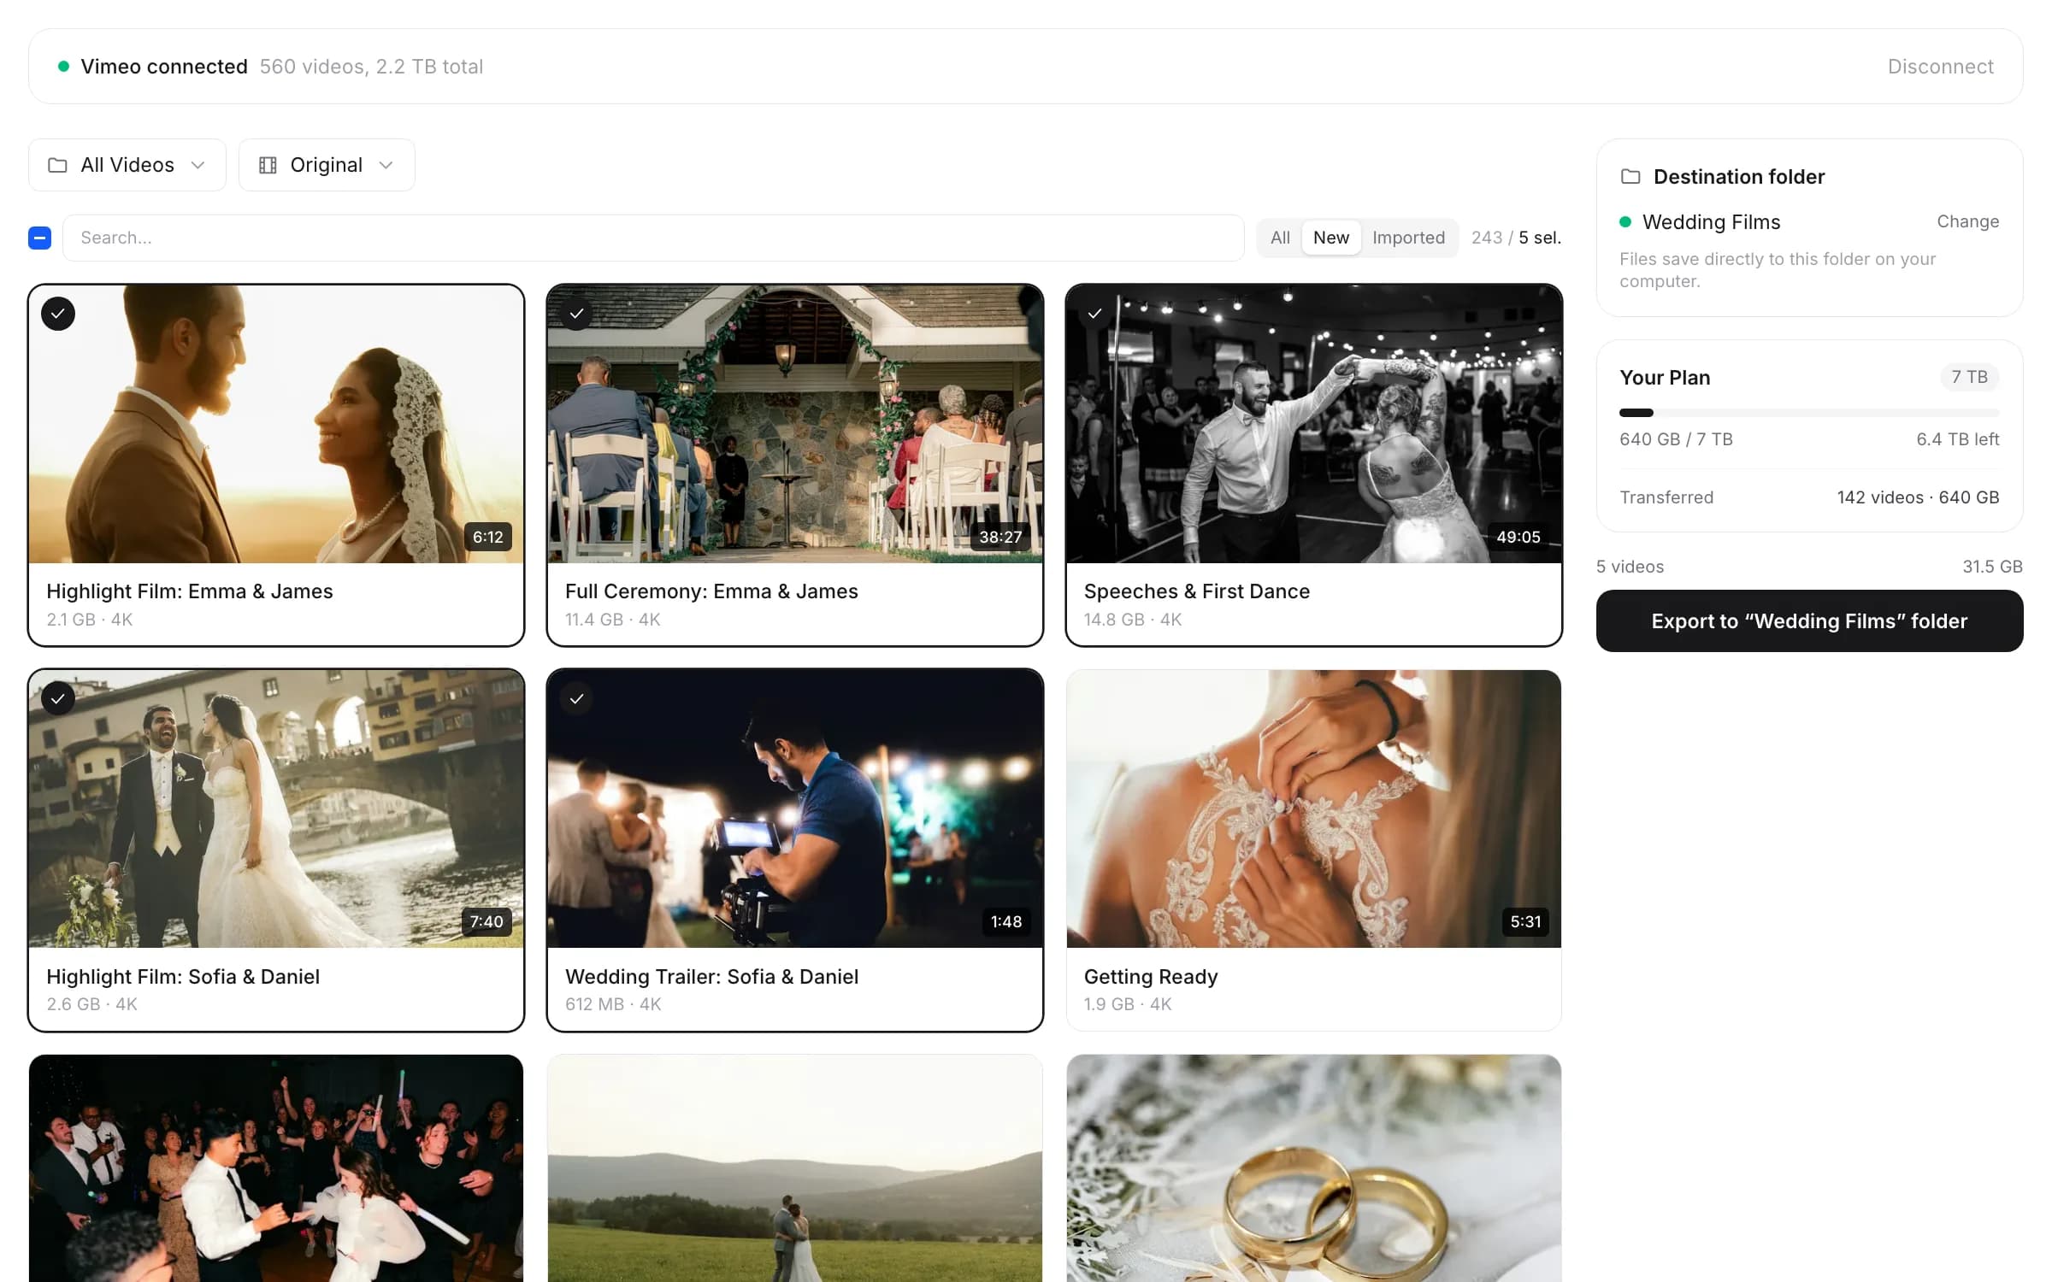This screenshot has width=2052, height=1282.
Task: Click the film-strip icon beside Original
Action: pyautogui.click(x=268, y=165)
